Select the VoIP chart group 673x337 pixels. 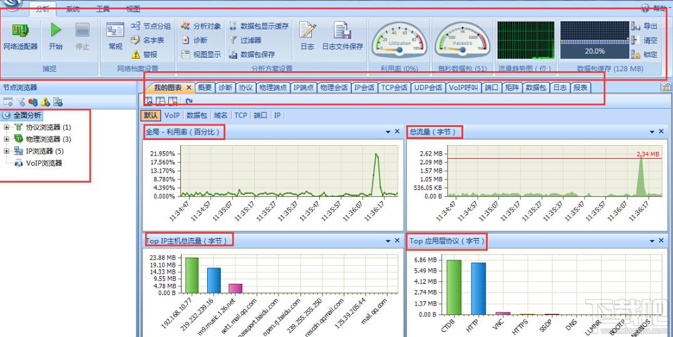click(172, 115)
